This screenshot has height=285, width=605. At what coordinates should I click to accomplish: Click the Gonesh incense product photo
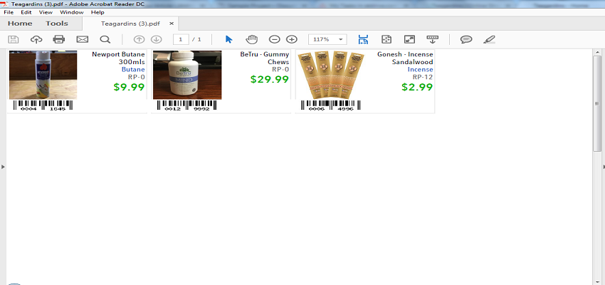(x=331, y=75)
